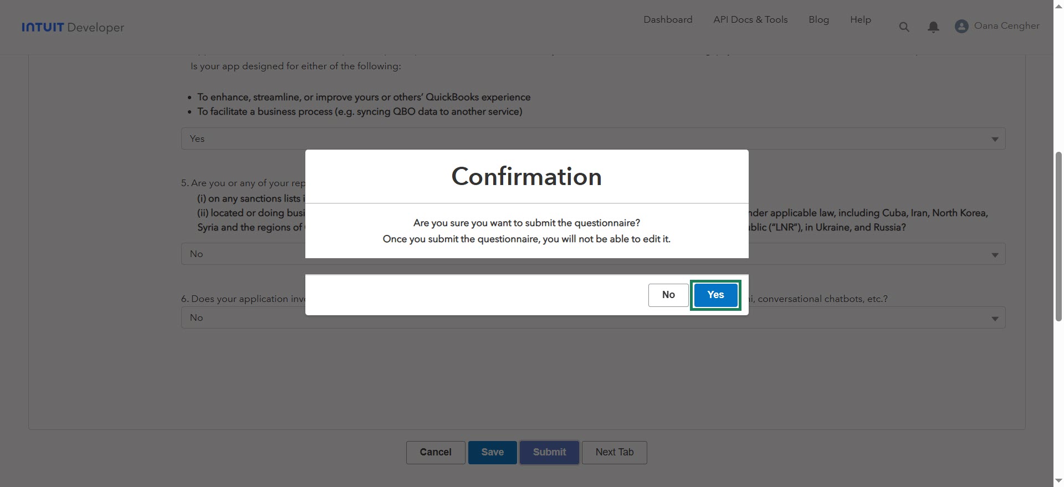Open the Dashboard menu item
Screen dimensions: 1064x487
coord(668,19)
